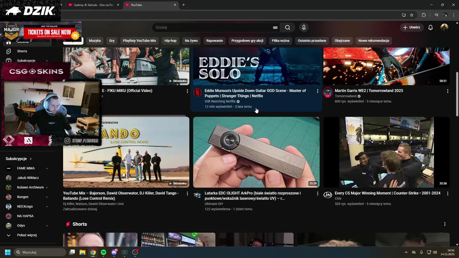Viewport: 459px width, 258px height.
Task: Open NA HAPSA subscription channel
Action: coord(27,216)
